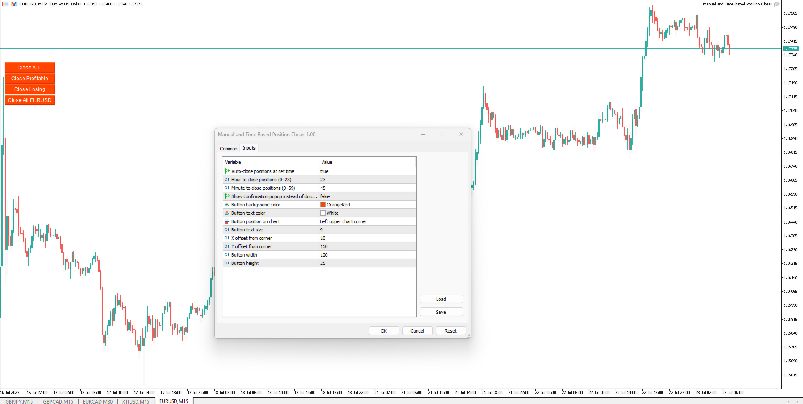This screenshot has height=404, width=803.
Task: Switch to GBPJPY,M15 chart tab
Action: tap(19, 401)
